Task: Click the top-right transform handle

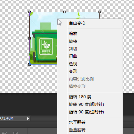Action: pos(99,12)
